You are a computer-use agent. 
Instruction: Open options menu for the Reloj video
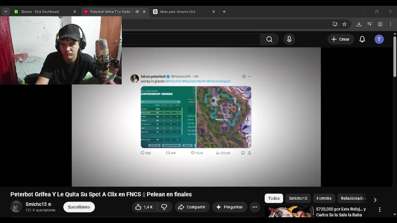click(x=380, y=210)
